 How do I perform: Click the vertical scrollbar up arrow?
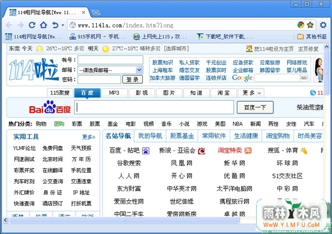[x=326, y=46]
